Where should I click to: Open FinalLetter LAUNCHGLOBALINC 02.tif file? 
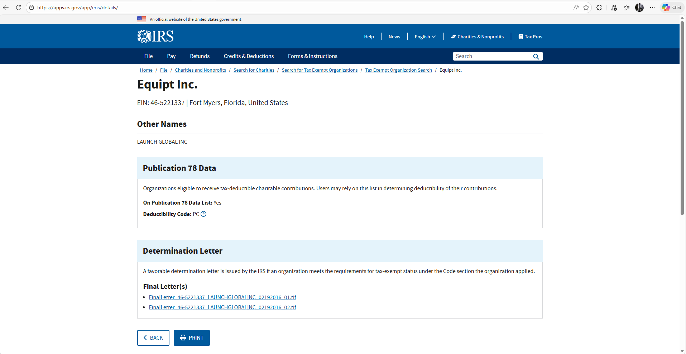(222, 307)
